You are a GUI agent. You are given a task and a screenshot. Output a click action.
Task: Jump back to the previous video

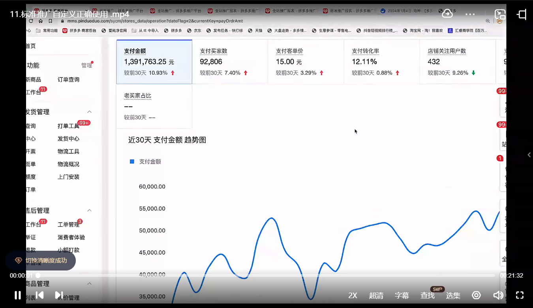[39, 295]
